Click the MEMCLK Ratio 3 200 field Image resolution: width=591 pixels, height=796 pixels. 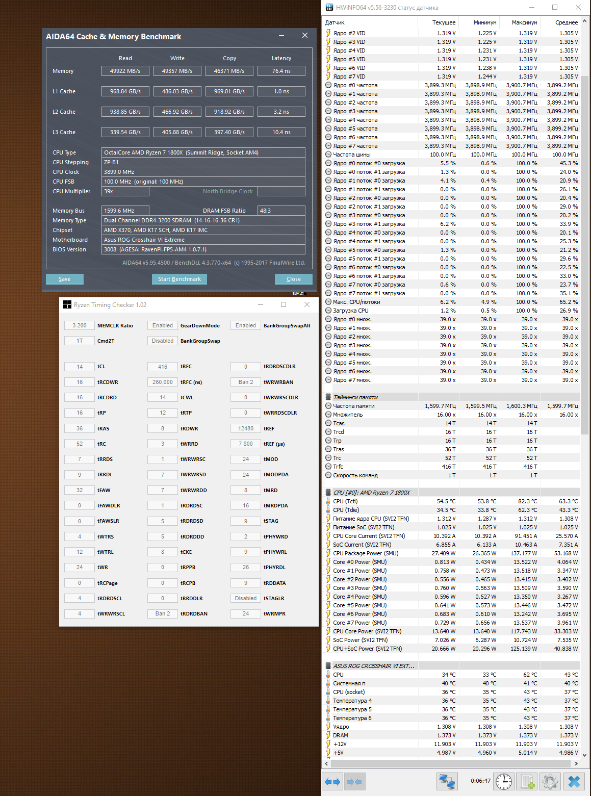click(80, 325)
